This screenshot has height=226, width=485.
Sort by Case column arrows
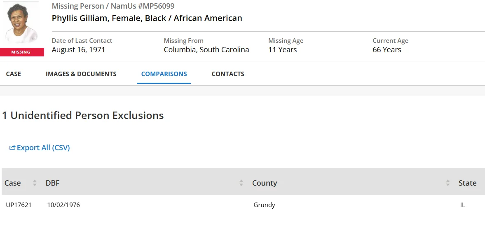point(35,183)
